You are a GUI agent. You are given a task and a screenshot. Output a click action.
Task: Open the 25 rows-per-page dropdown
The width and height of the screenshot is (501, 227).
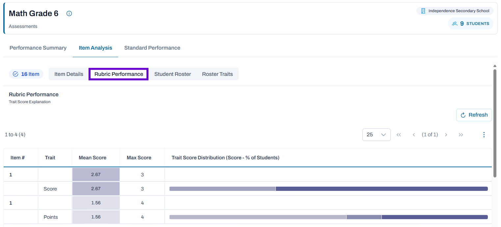[x=377, y=135]
